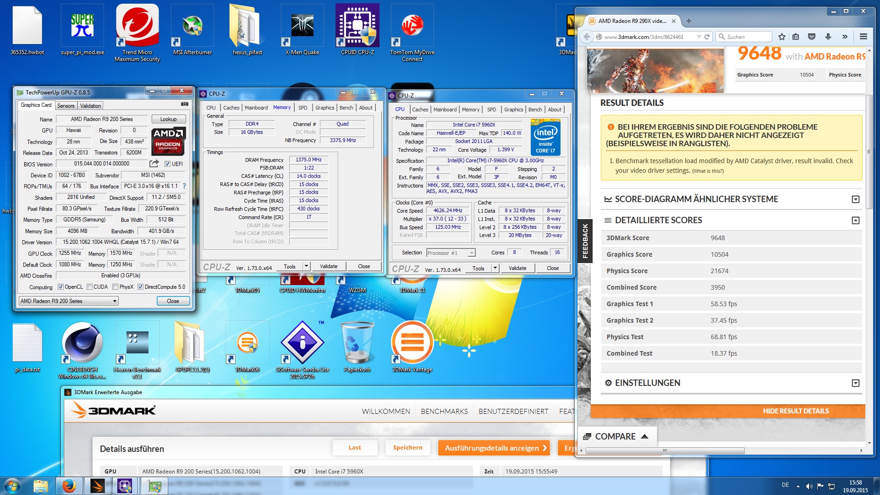Click Firefox in the Windows taskbar

pyautogui.click(x=69, y=486)
